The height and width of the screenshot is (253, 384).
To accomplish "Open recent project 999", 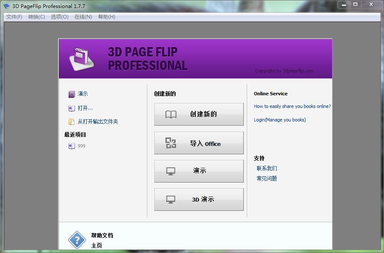I will point(81,146).
